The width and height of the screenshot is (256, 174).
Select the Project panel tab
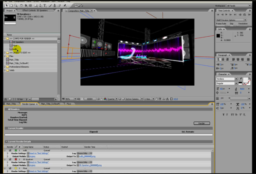pyautogui.click(x=9, y=11)
